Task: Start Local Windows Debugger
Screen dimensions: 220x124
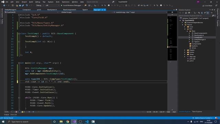Action: [x=71, y=6]
